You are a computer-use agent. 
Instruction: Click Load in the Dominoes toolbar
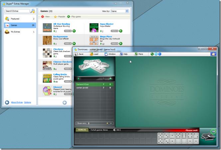click(x=94, y=54)
